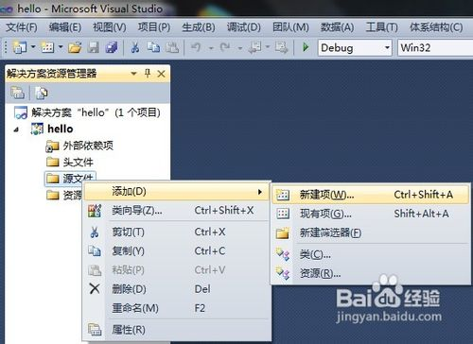
Task: Click the Redo arrow icon
Action: click(225, 47)
